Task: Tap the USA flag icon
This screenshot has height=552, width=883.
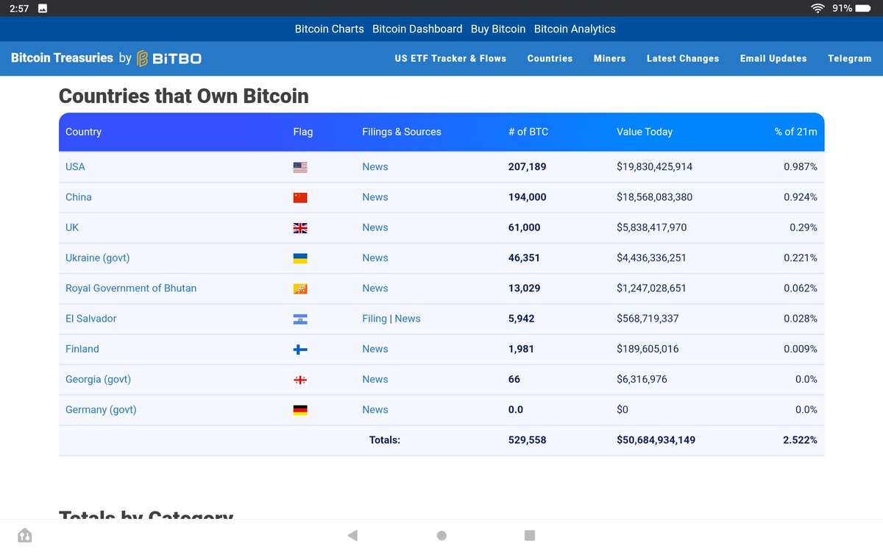Action: point(300,167)
